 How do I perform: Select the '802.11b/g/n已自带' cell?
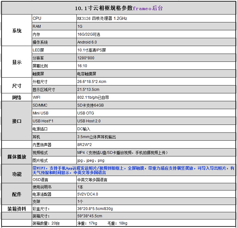point(156,97)
